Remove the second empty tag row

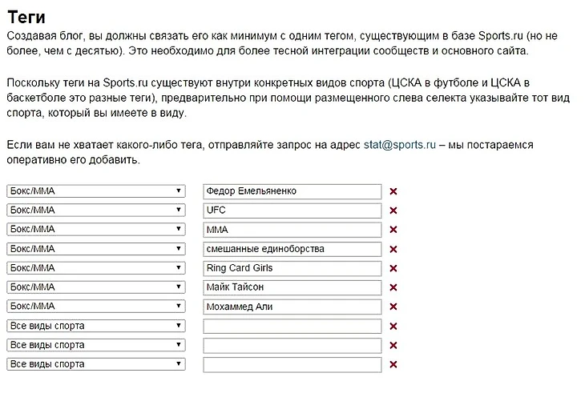click(393, 345)
